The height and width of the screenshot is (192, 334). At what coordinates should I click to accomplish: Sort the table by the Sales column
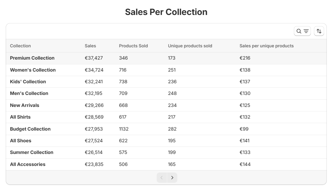(90, 46)
